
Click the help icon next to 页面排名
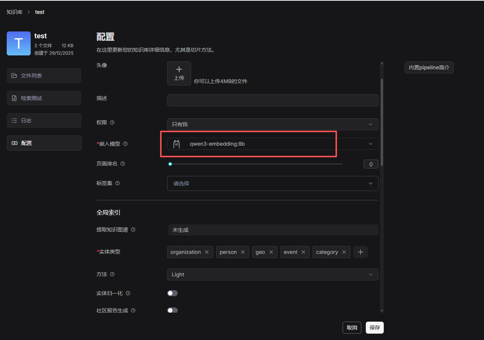coord(123,164)
